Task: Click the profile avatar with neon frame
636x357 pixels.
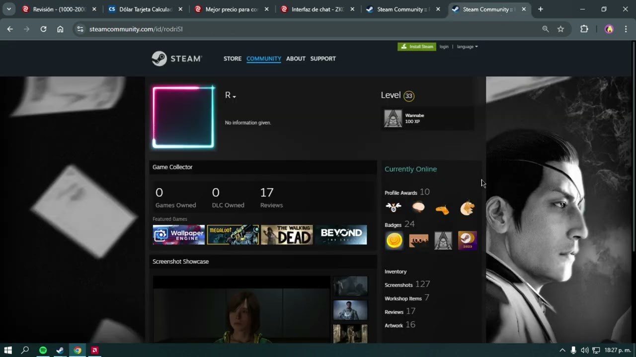Action: point(183,118)
